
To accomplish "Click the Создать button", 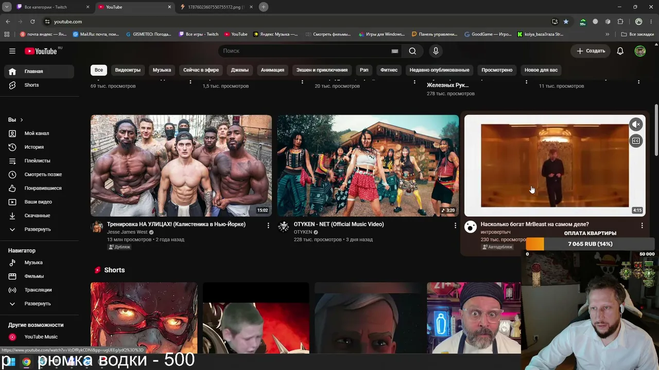I will pyautogui.click(x=591, y=51).
